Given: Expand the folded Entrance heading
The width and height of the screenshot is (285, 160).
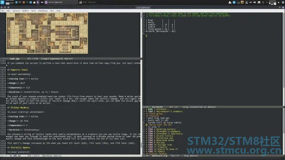Looking at the screenshot, I should pos(163,109).
